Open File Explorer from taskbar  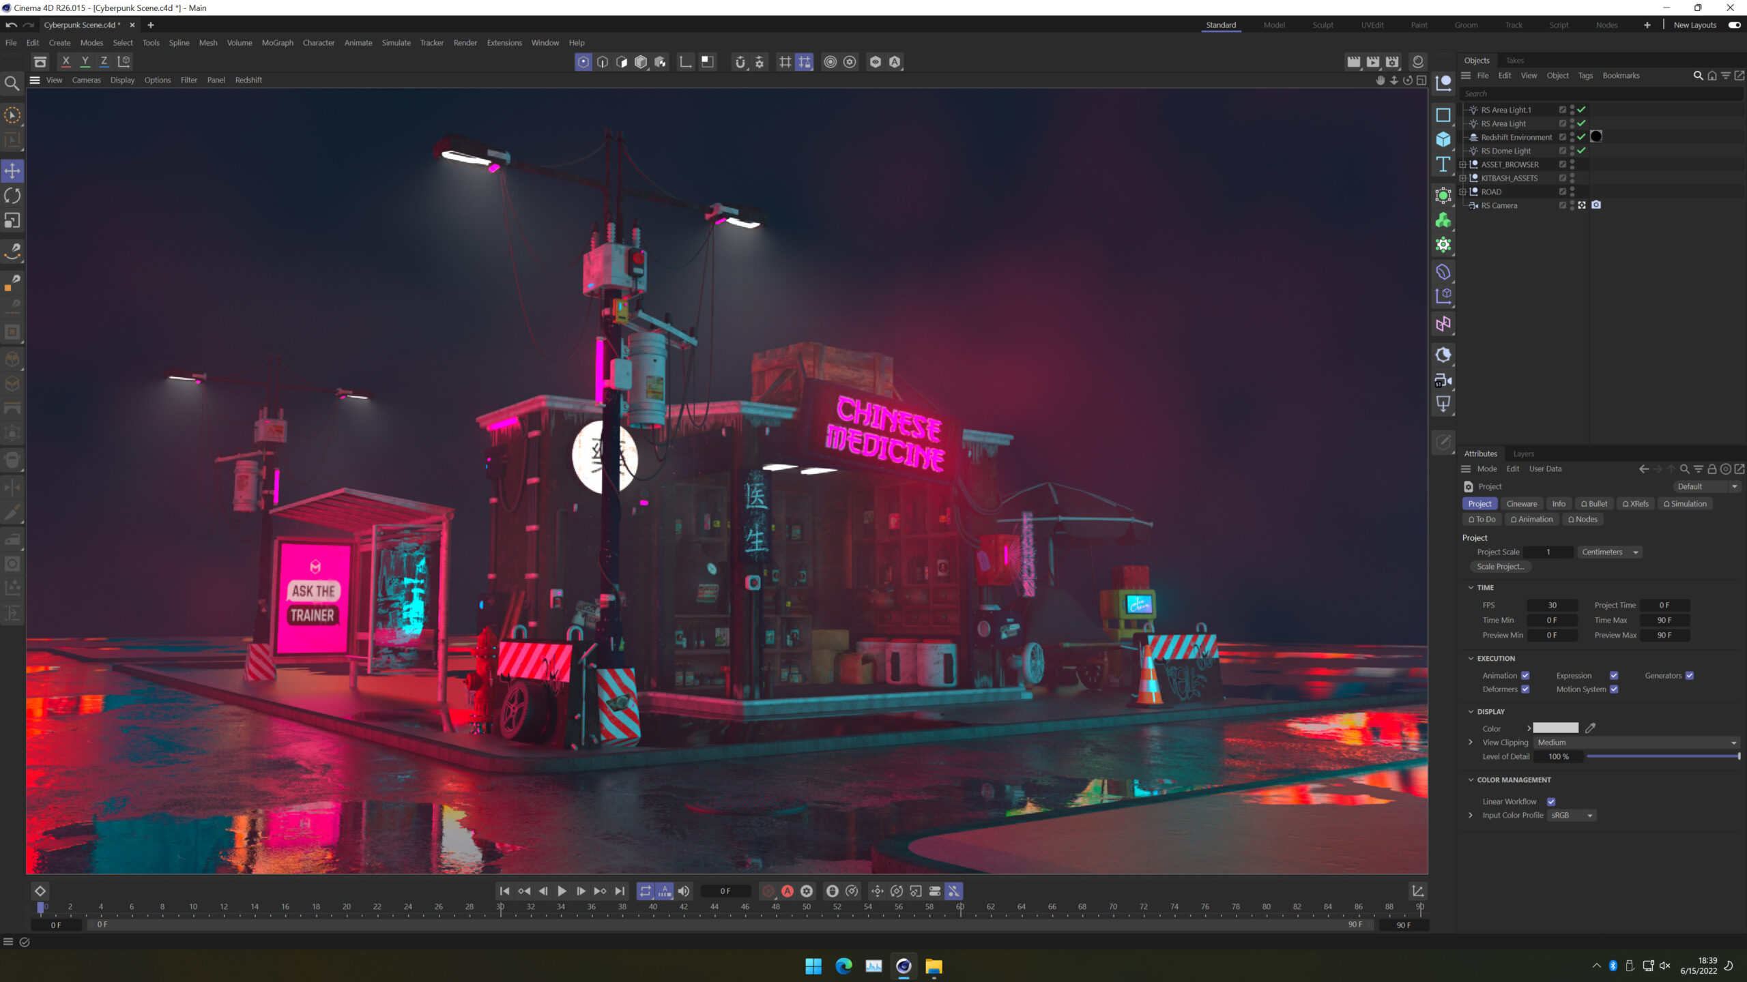point(934,966)
